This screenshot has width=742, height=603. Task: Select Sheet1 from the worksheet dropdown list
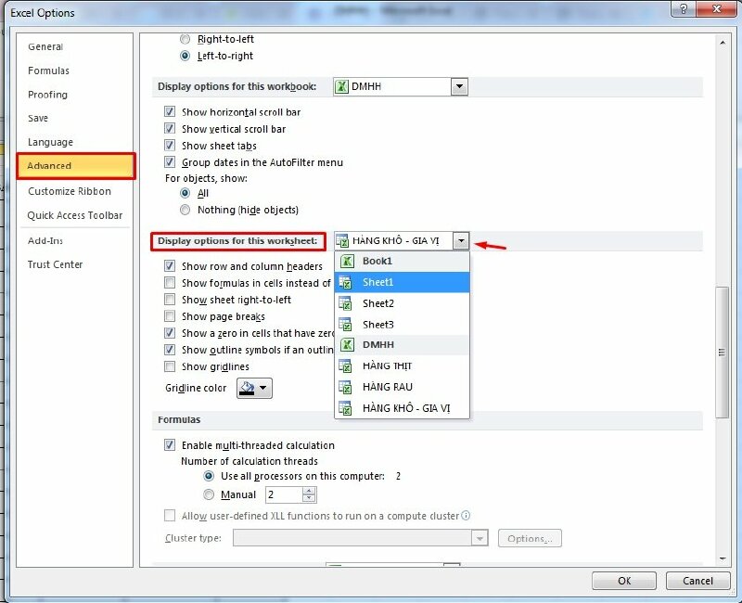tap(399, 281)
